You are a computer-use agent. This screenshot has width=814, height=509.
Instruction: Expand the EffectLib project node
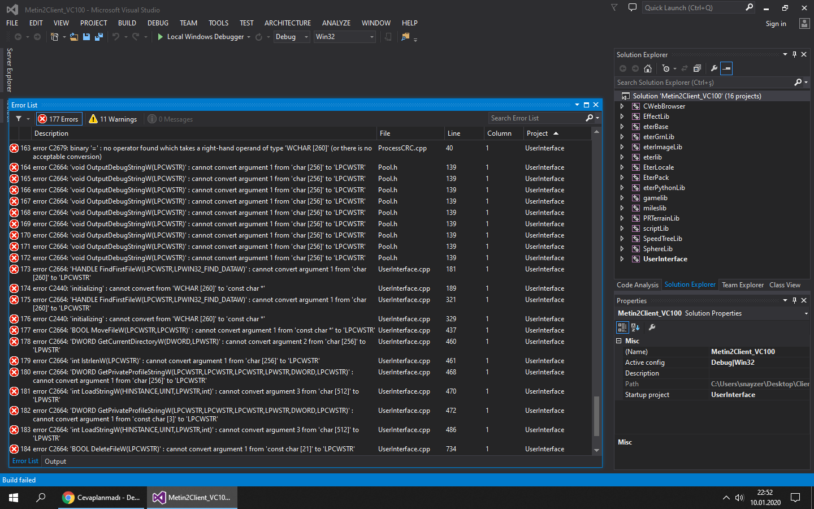coord(622,117)
